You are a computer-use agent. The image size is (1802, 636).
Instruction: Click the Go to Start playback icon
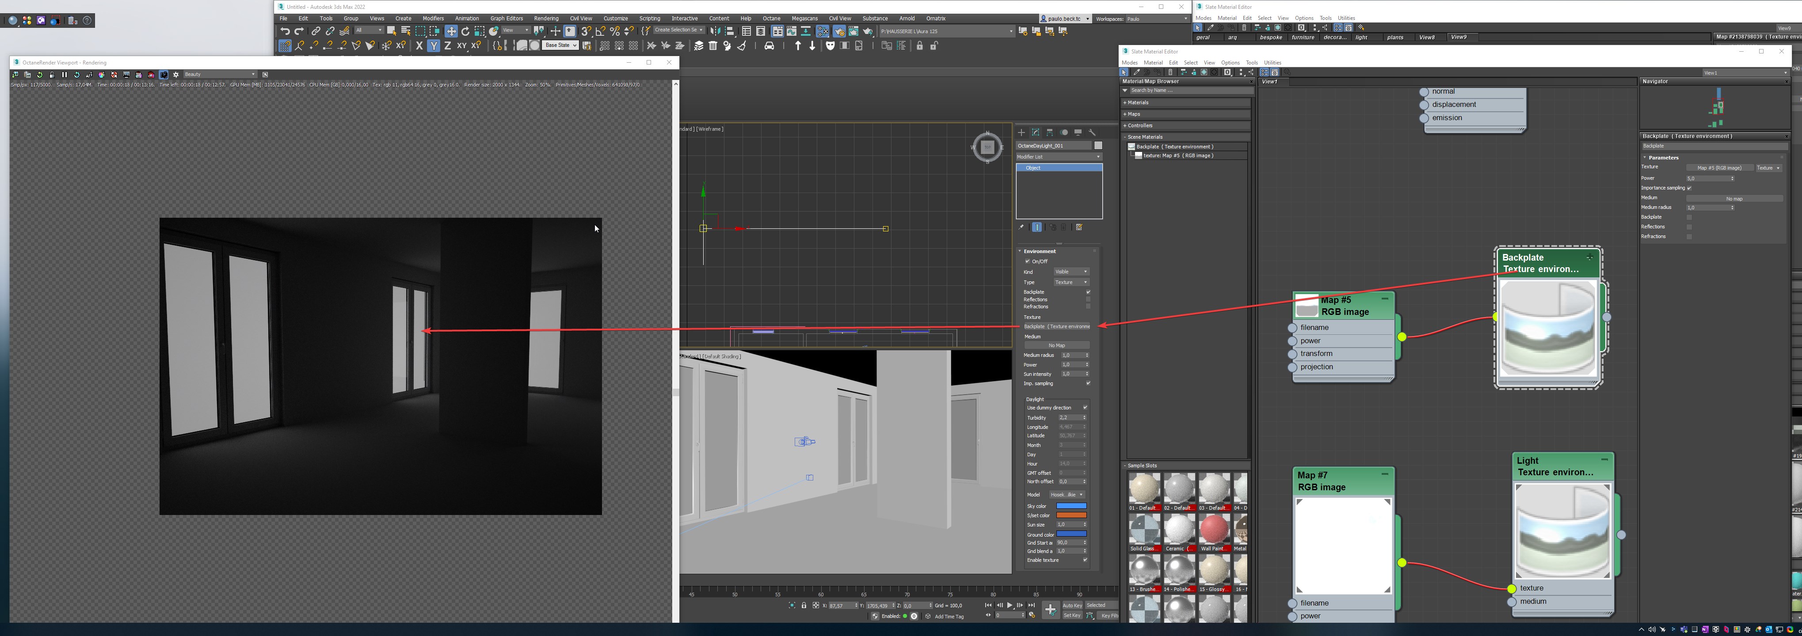(988, 605)
